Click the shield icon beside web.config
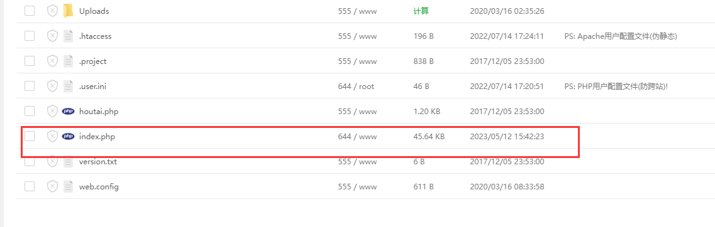Screen dimensions: 715x227 coord(52,186)
